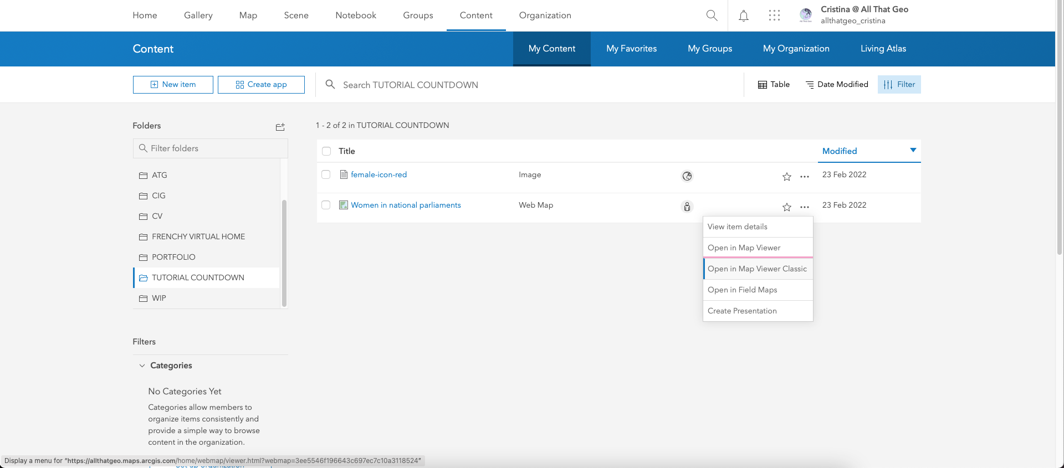Go to Groups in top navigation
The height and width of the screenshot is (468, 1064).
pos(418,16)
